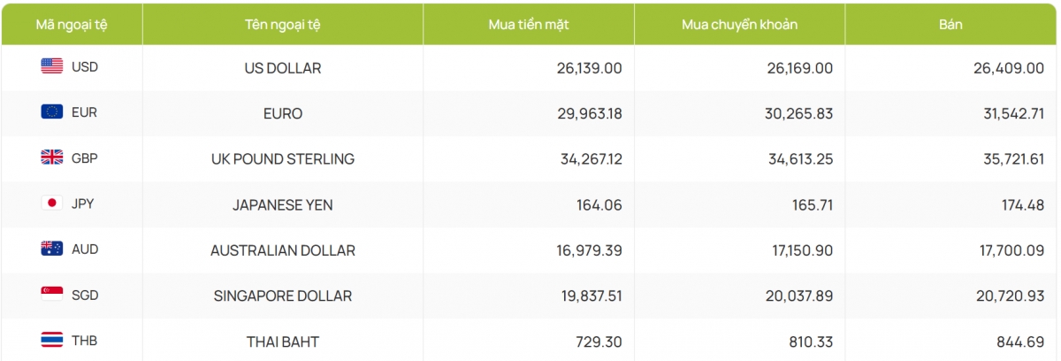This screenshot has width=1061, height=361.
Task: Select the 'Mã ngoại tệ' column header
Action: [71, 25]
